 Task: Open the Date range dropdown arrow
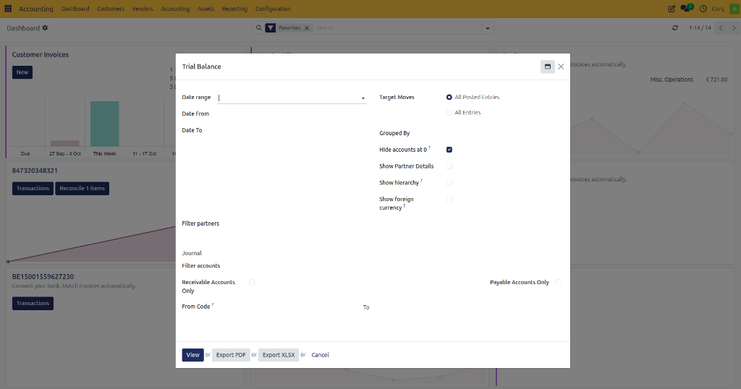pyautogui.click(x=363, y=98)
